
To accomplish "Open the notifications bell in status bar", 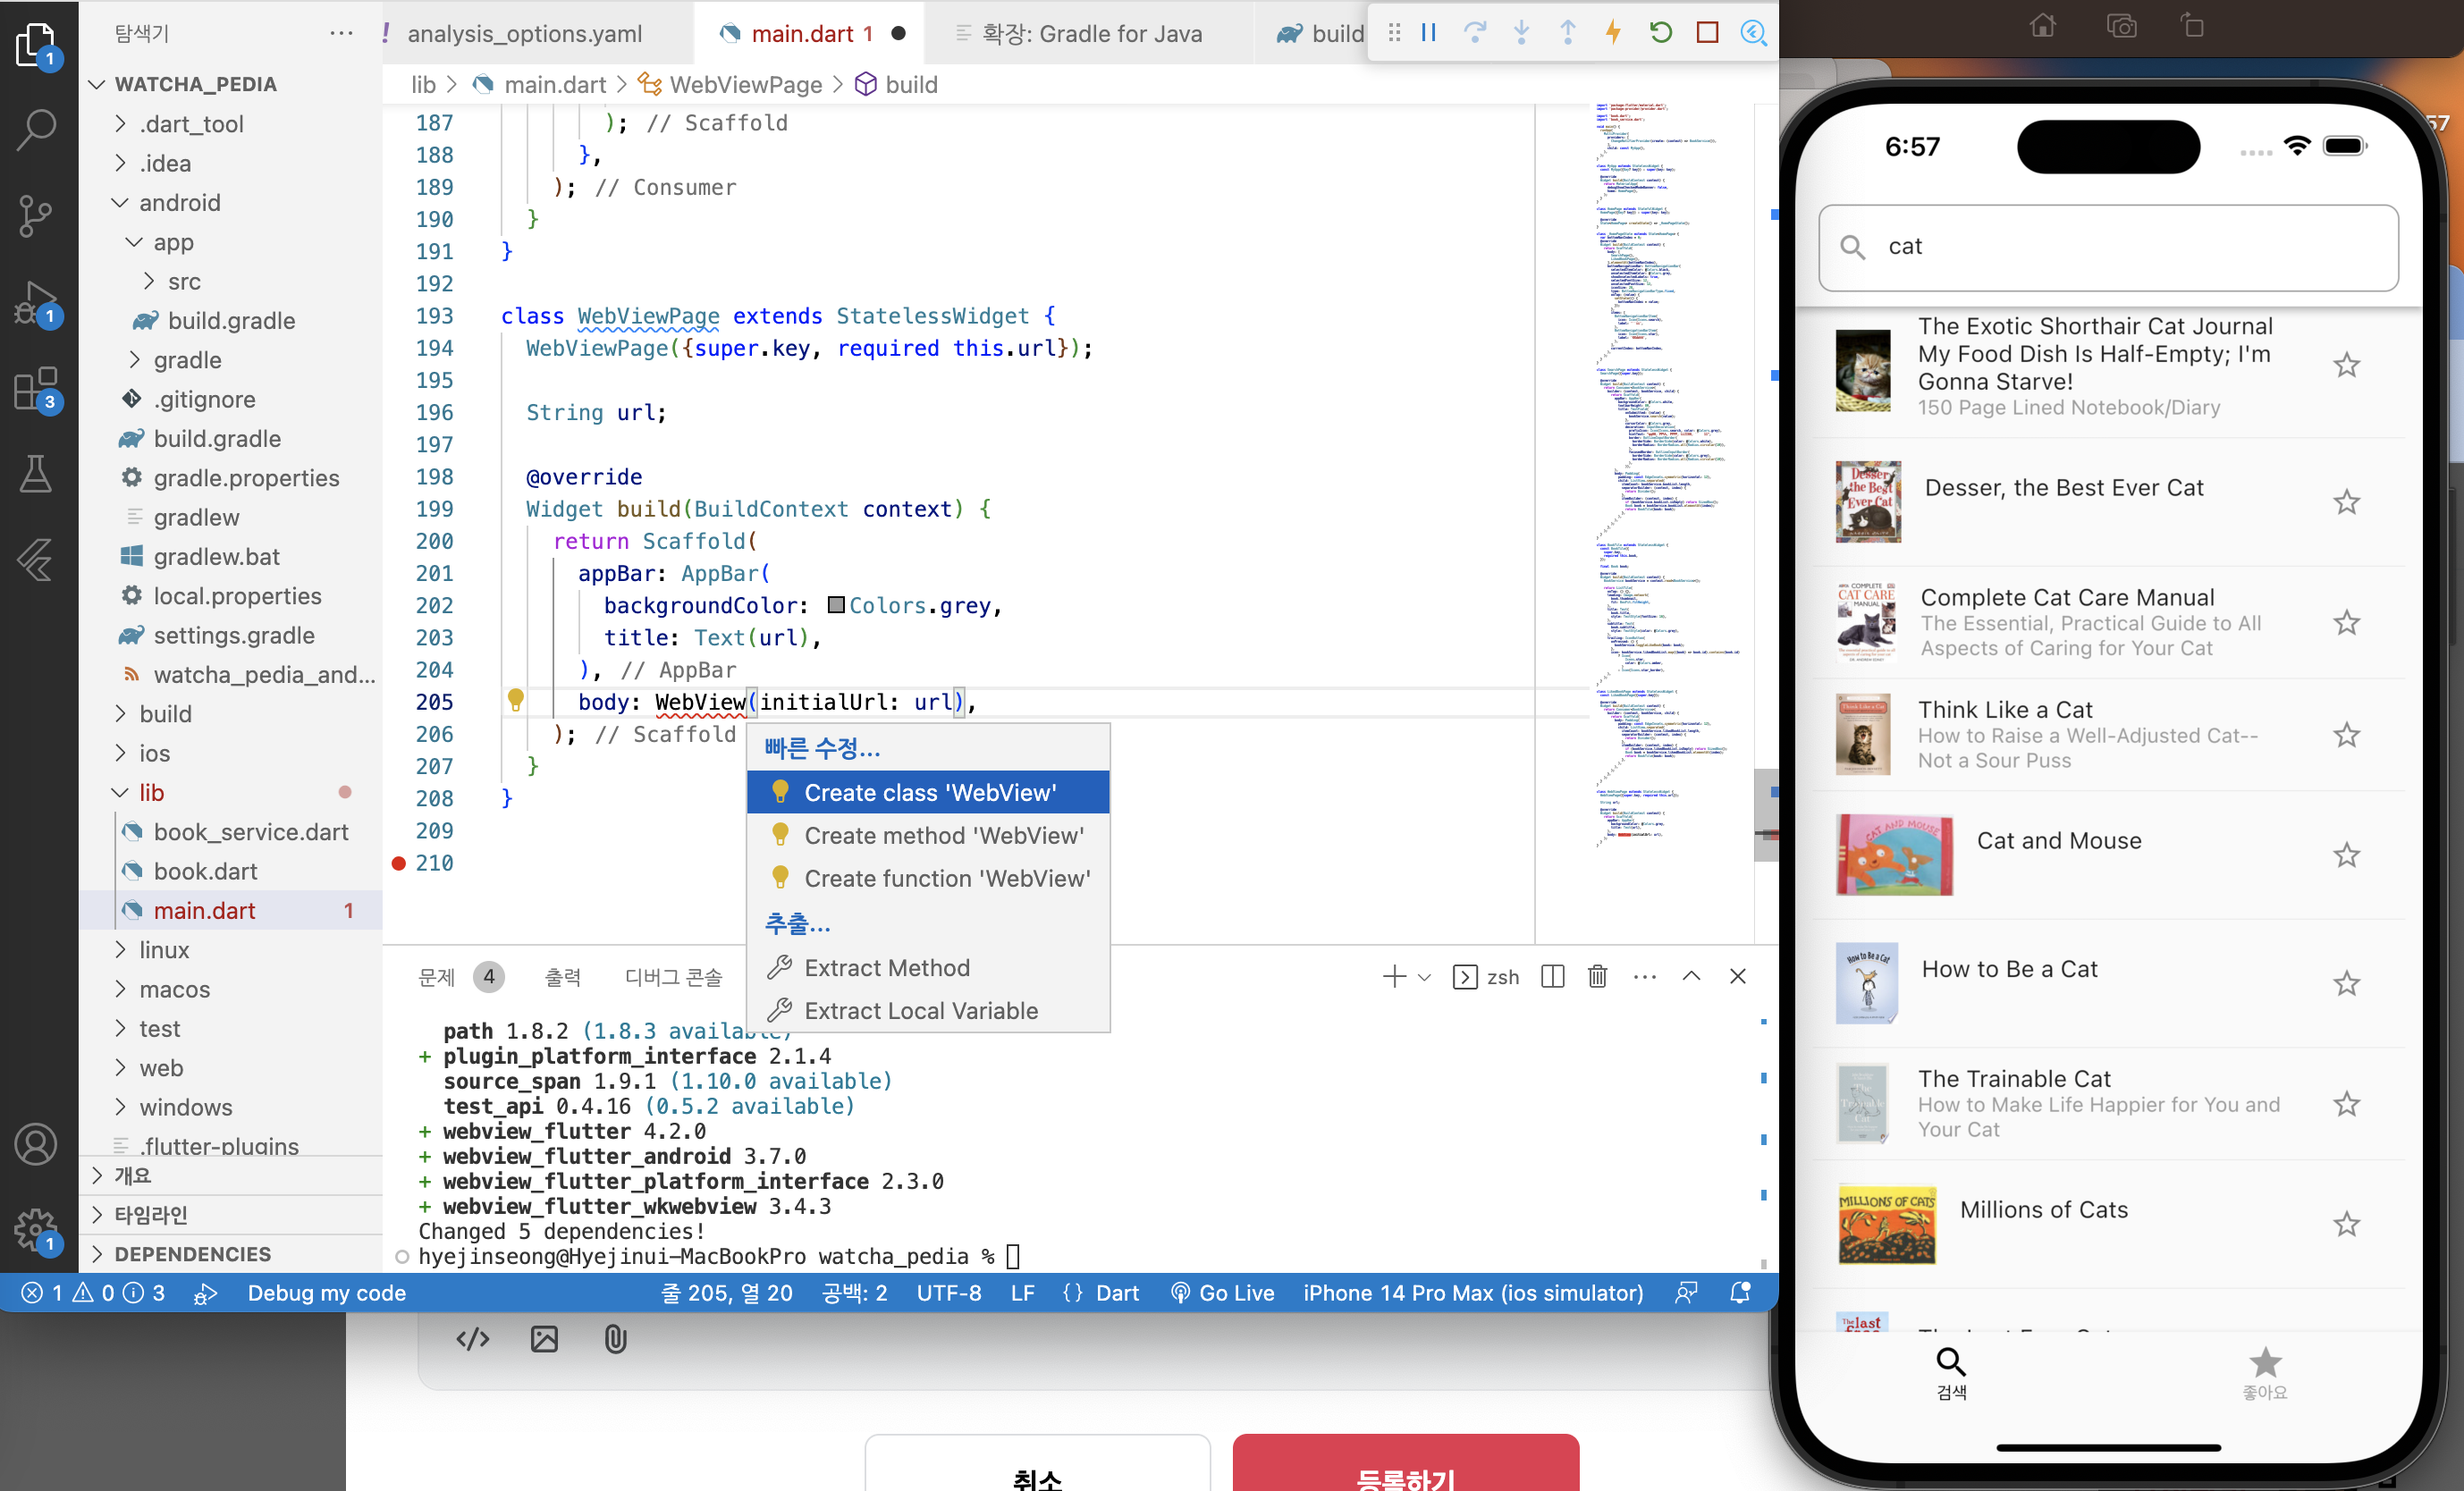I will [1740, 1293].
